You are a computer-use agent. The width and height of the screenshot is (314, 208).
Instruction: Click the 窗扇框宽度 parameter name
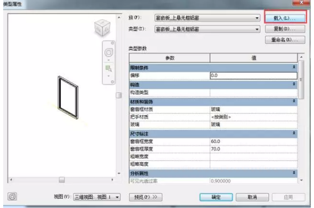coord(141,142)
